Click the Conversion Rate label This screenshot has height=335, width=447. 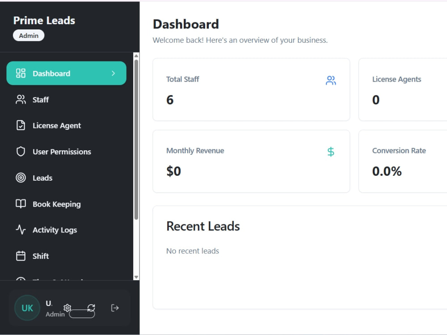point(399,150)
